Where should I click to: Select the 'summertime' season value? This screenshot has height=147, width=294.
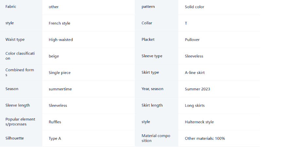click(x=60, y=89)
